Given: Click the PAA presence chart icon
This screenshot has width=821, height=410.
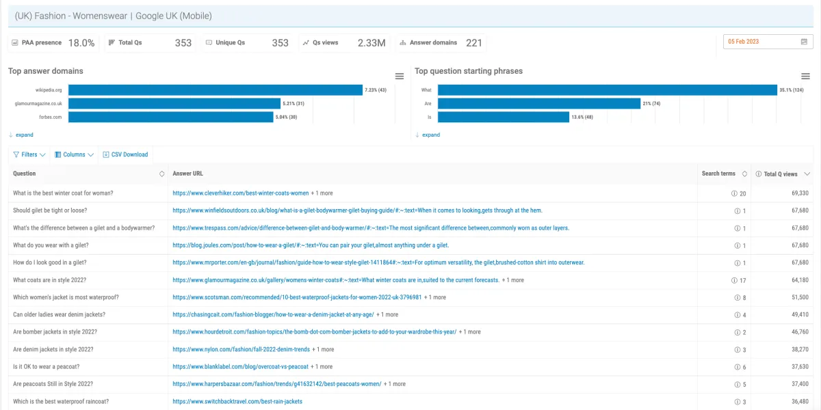Looking at the screenshot, I should coord(15,42).
